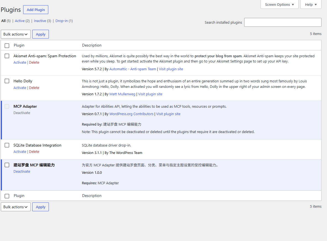Open the bottom Bulk actions dropdown

16,207
